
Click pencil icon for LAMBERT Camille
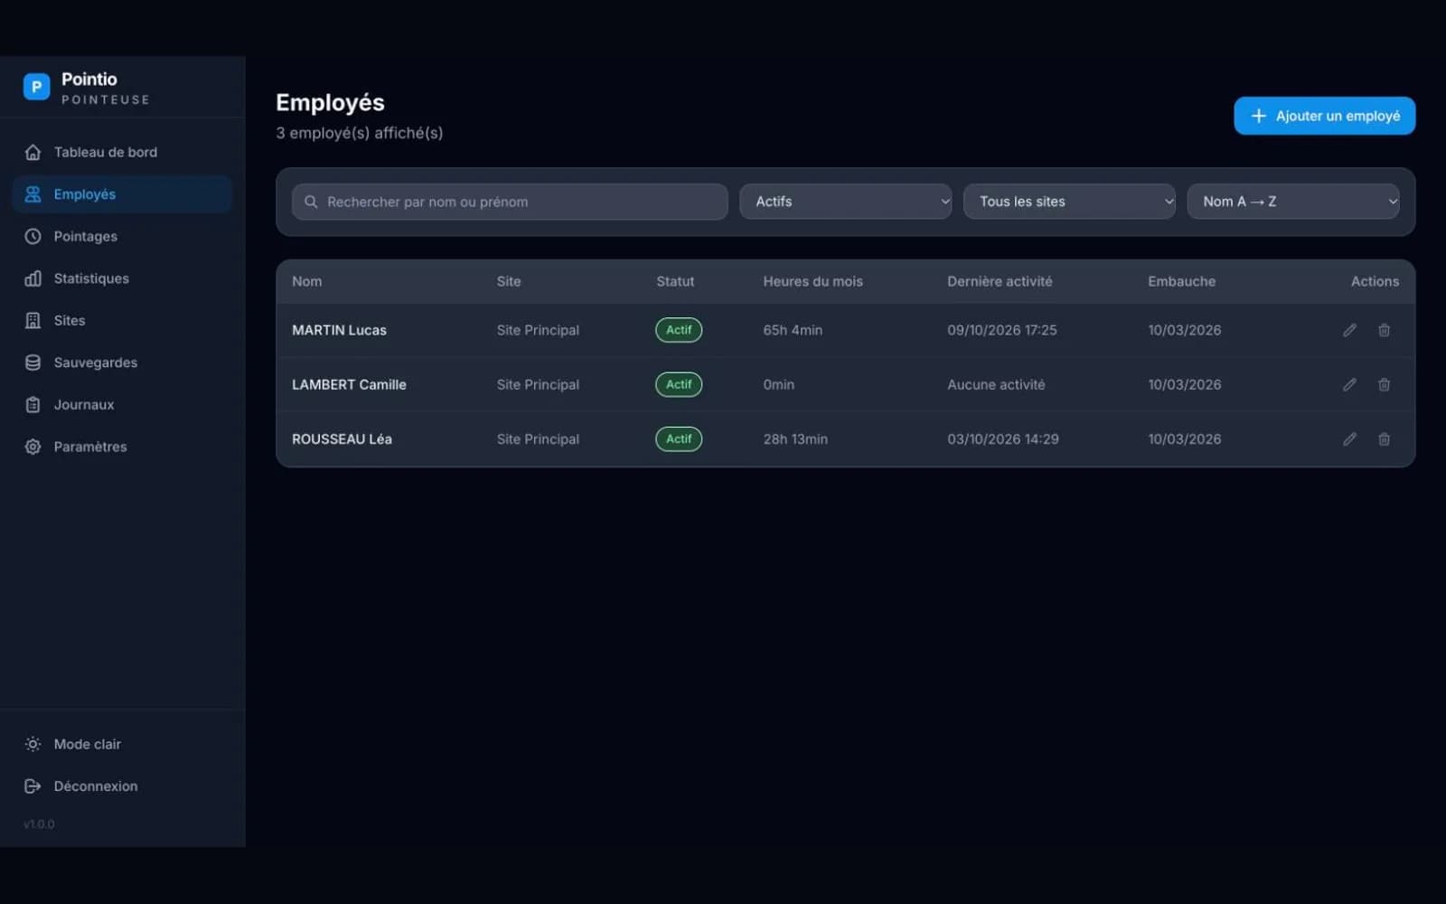(1349, 384)
